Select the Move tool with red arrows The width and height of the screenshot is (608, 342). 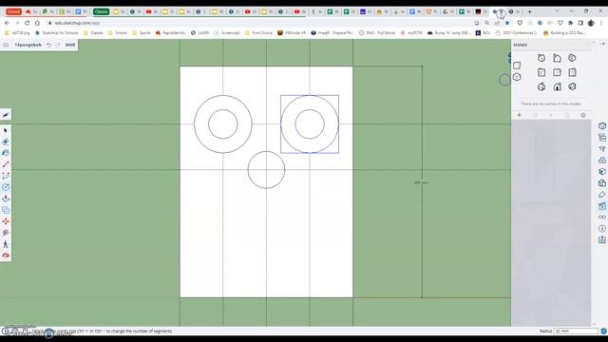(6, 221)
